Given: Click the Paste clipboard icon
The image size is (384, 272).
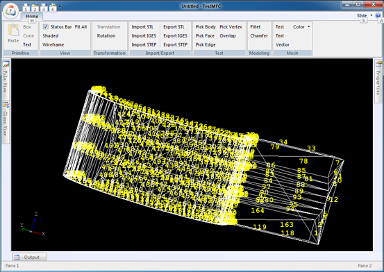Looking at the screenshot, I should click(x=13, y=31).
